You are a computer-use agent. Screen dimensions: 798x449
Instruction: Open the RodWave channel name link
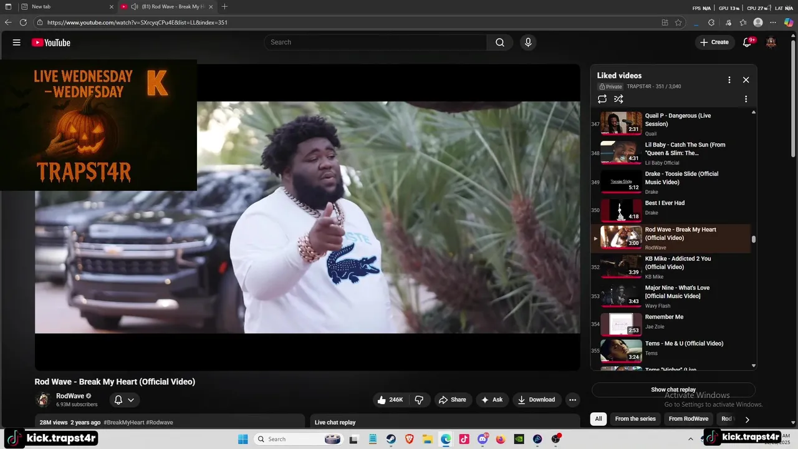[70, 396]
